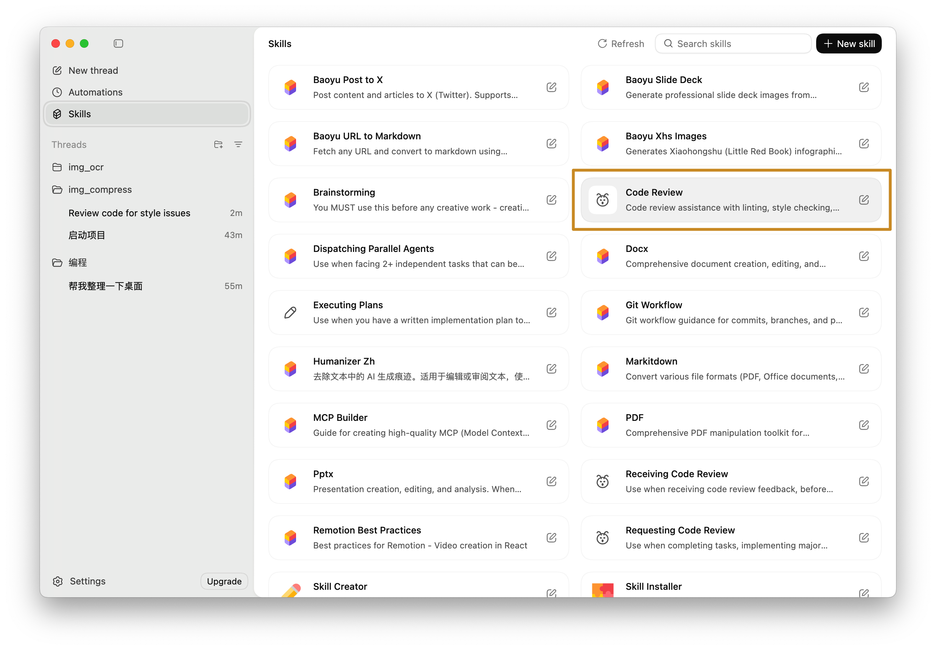Click edit icon for Brainstorming skill
Screen dimensions: 936x650
pos(551,200)
